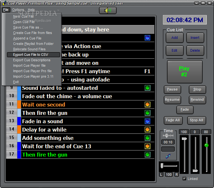Click the Time slider handle

pyautogui.click(x=167, y=135)
